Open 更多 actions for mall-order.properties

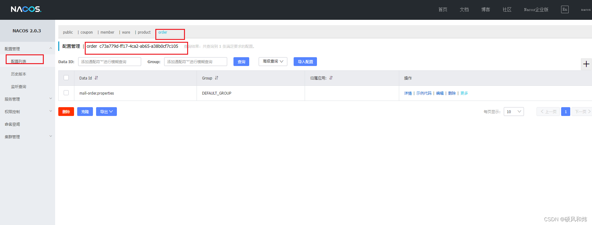pos(464,93)
